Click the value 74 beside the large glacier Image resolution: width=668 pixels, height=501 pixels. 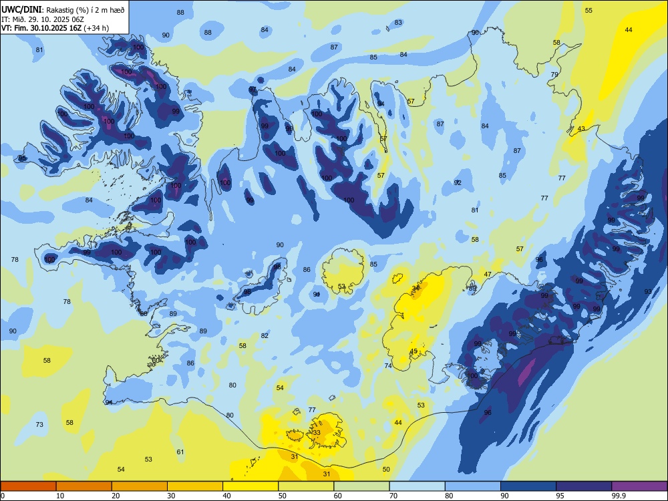click(387, 366)
